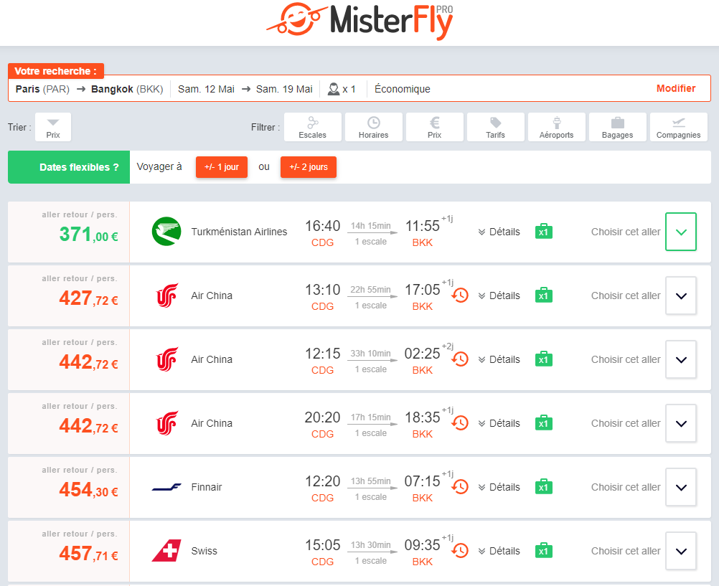Click Choisir cet aller on the Finnair row

coord(626,487)
